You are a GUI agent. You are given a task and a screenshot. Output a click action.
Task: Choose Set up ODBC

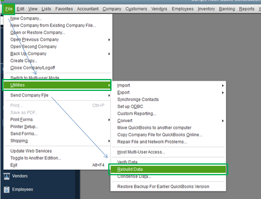(168, 106)
